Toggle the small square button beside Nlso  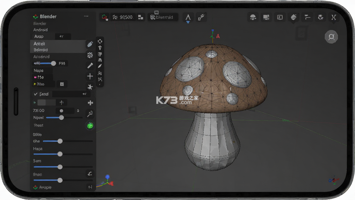point(62,84)
